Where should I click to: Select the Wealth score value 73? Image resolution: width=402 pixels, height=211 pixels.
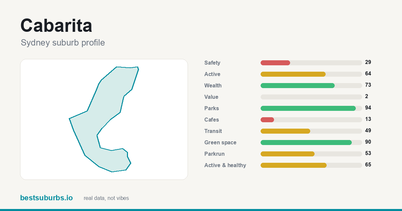pyautogui.click(x=368, y=85)
